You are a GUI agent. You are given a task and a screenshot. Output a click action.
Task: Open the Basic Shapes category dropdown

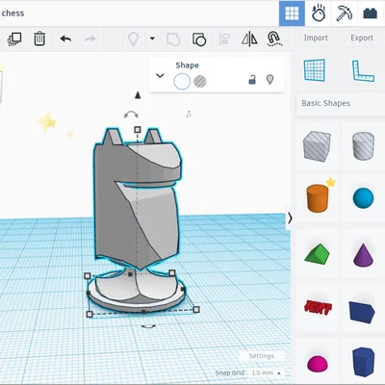pos(341,103)
